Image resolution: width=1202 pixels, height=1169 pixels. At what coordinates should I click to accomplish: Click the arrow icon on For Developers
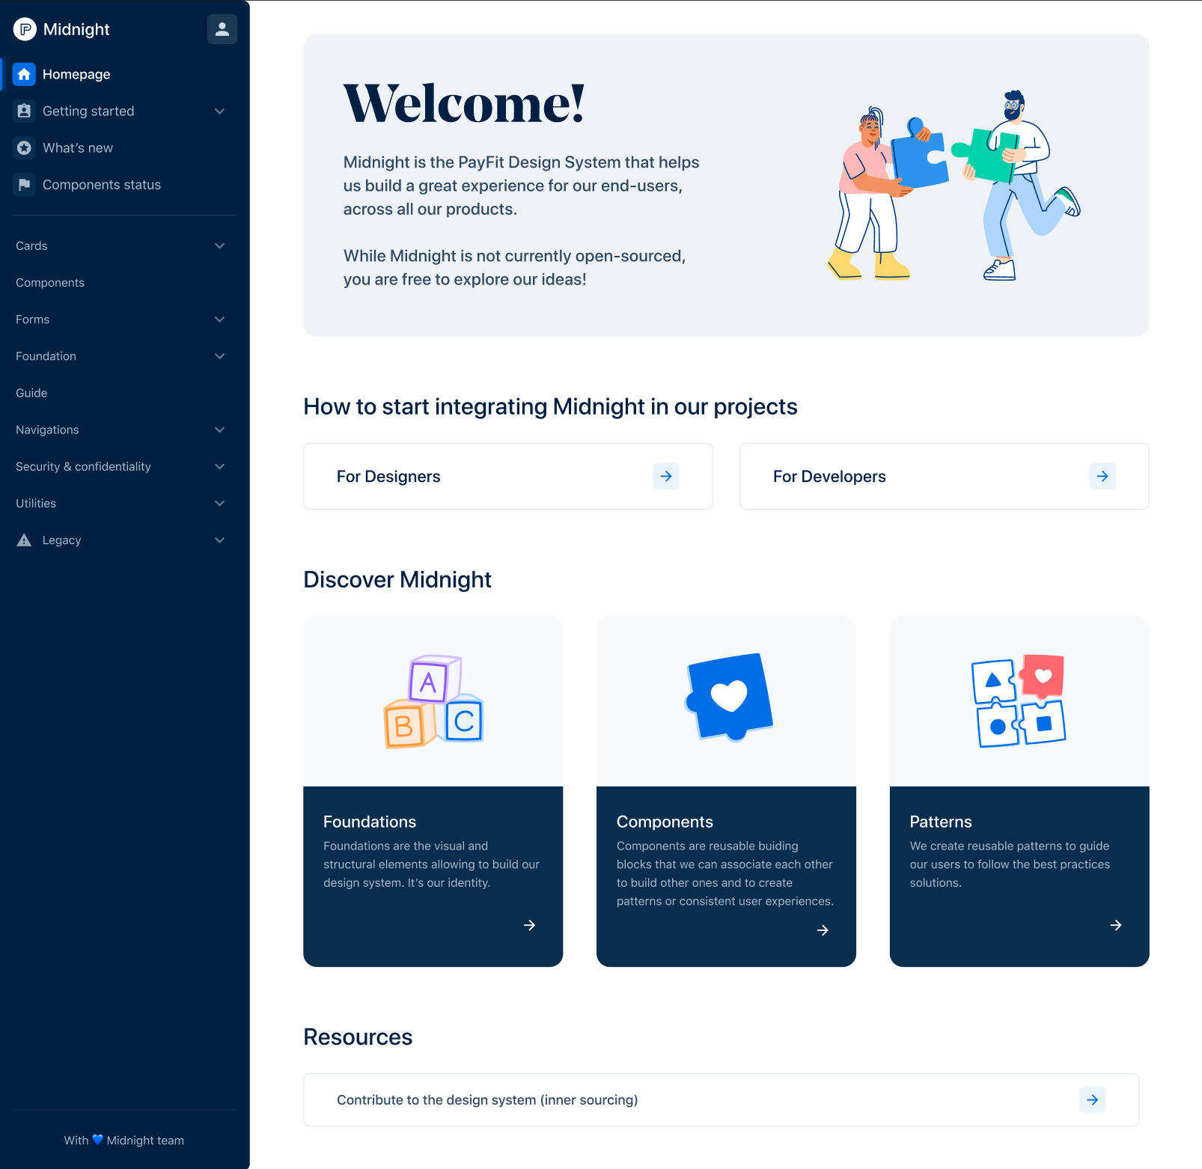(x=1102, y=476)
